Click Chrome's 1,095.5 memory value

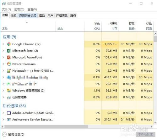(x=111, y=44)
